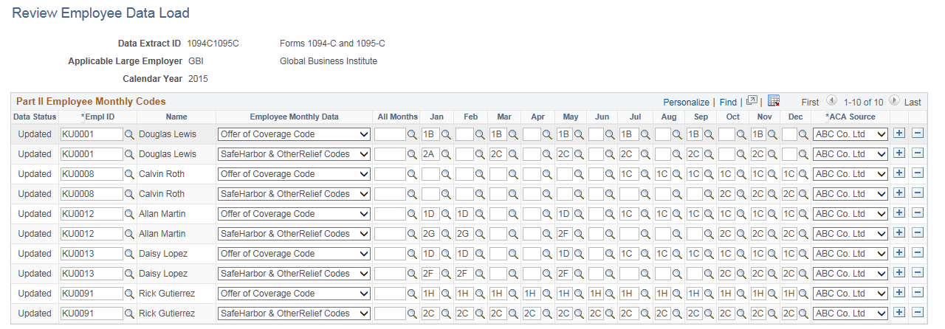Add row after Rick Gutierrez SafeHarbor row
The height and width of the screenshot is (329, 945).
coord(898,313)
